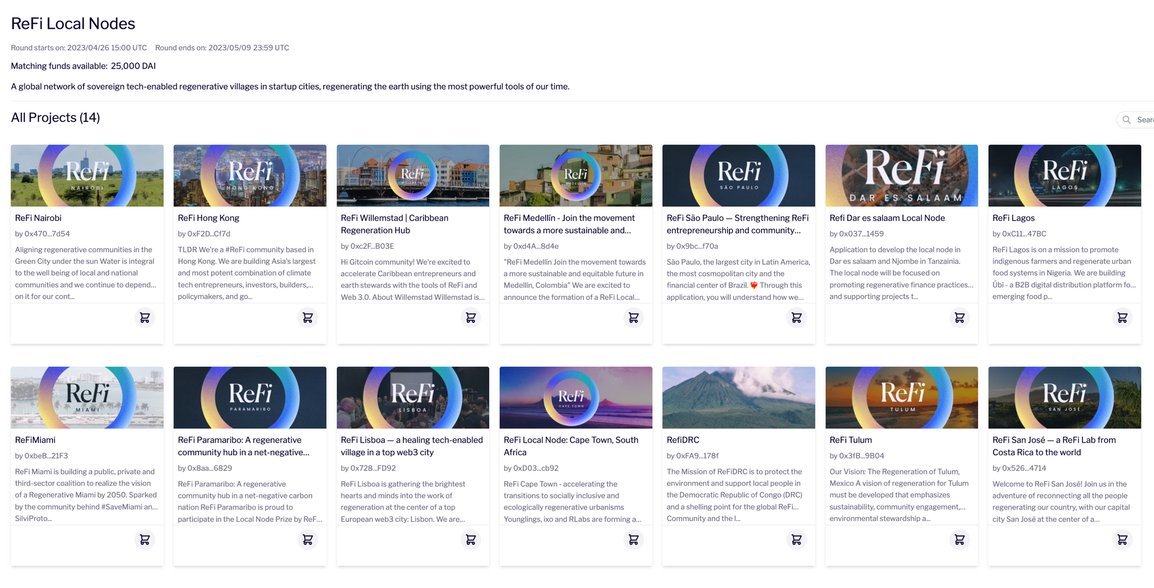This screenshot has width=1154, height=588.
Task: Click the search magnifier icon
Action: (x=1126, y=120)
